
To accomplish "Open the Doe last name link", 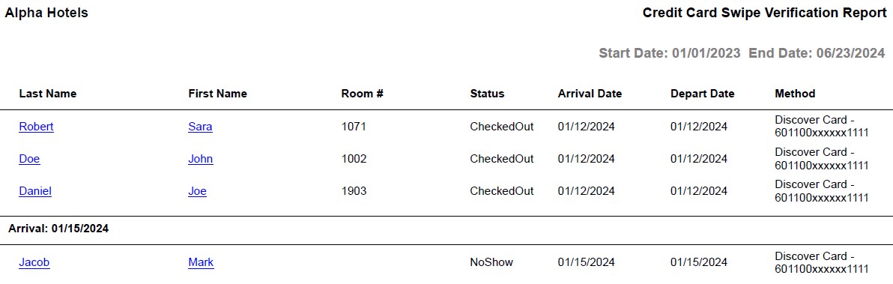I will coord(30,160).
